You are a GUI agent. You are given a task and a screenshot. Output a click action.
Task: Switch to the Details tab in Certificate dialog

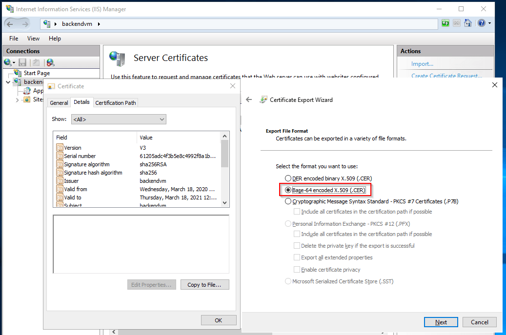(81, 102)
